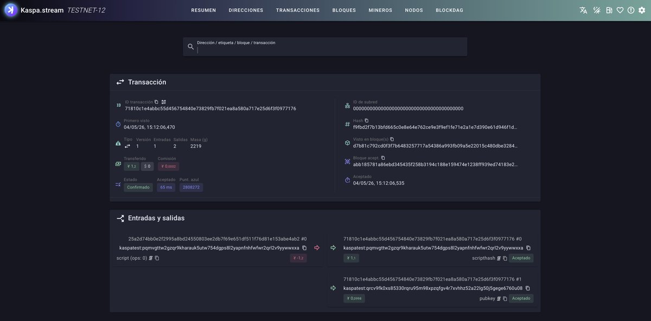The image size is (651, 321).
Task: Click the Entradas y salidas header
Action: pyautogui.click(x=156, y=218)
